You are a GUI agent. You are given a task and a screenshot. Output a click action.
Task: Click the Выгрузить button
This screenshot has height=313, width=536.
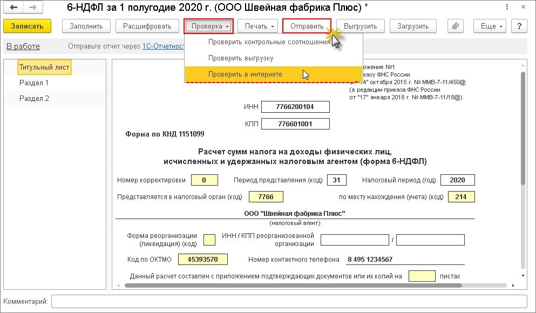tap(360, 26)
